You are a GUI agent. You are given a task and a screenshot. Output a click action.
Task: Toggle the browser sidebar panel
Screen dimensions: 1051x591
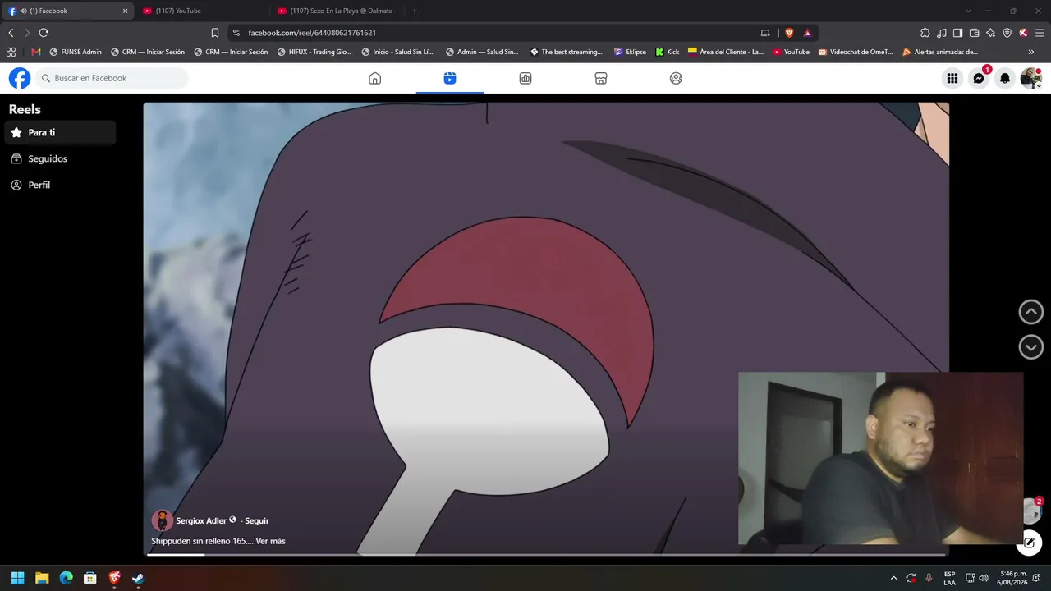(x=957, y=33)
